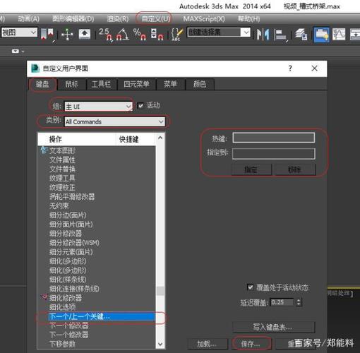
Task: Click the 延迟覆盖 spinner arrows
Action: click(x=299, y=302)
